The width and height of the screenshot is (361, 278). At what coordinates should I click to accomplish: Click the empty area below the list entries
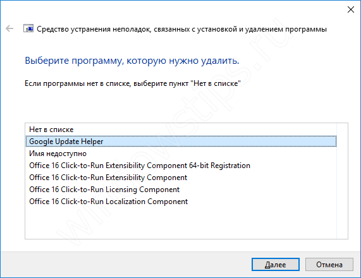[x=181, y=223]
